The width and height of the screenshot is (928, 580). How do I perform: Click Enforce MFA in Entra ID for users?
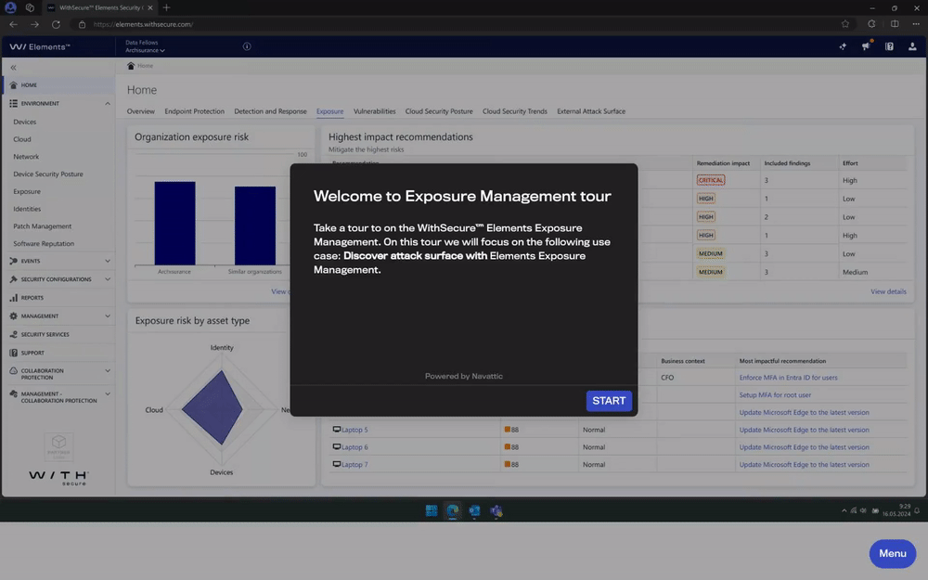(x=788, y=378)
